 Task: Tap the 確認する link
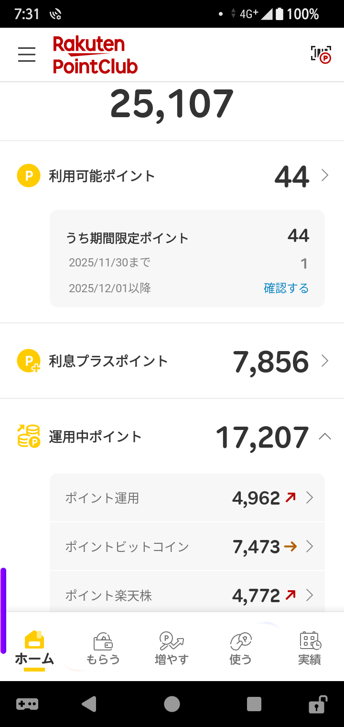pyautogui.click(x=286, y=288)
